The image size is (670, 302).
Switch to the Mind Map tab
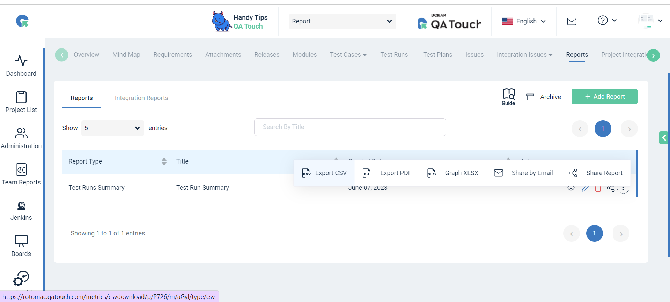point(126,55)
